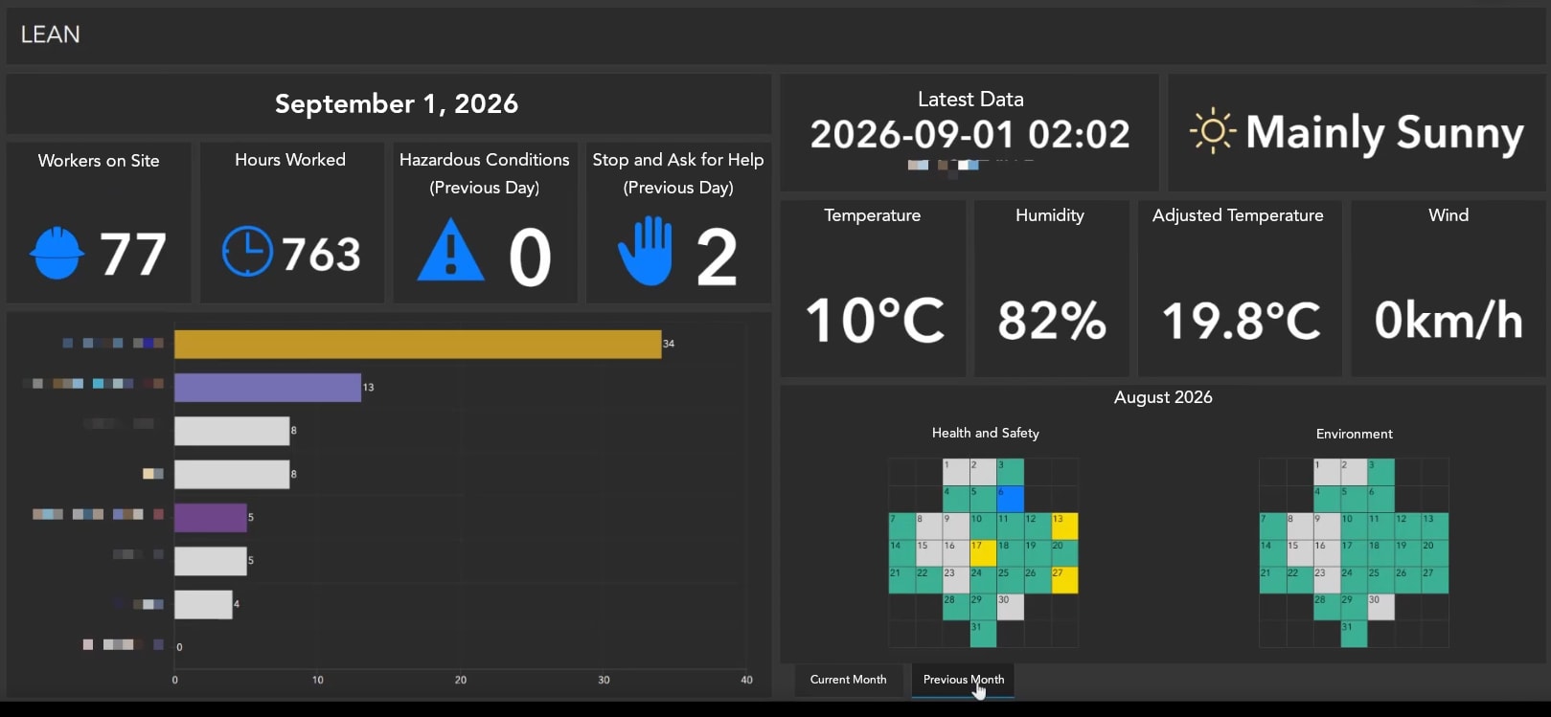Click the Latest Data label
The image size is (1551, 717).
(970, 99)
